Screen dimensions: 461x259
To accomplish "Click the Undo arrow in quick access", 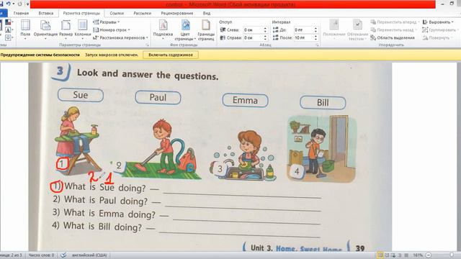I will coord(9,4).
